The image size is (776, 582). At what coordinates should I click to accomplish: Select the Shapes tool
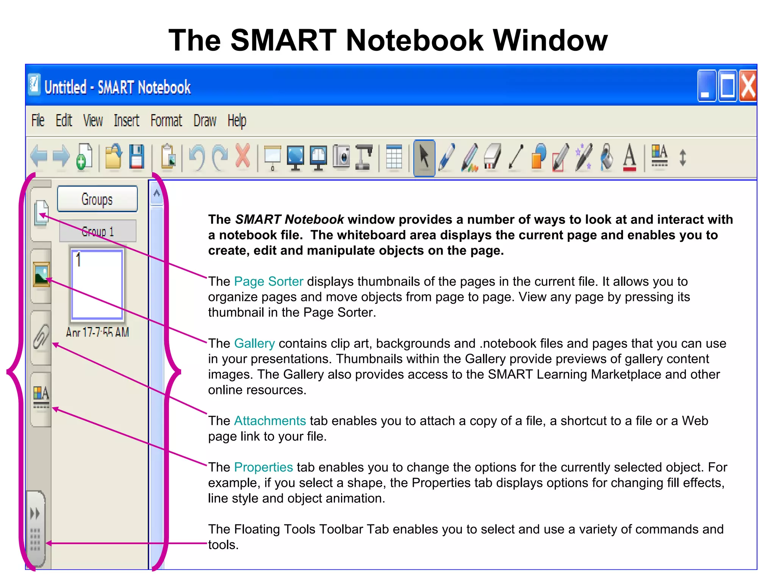(x=539, y=156)
